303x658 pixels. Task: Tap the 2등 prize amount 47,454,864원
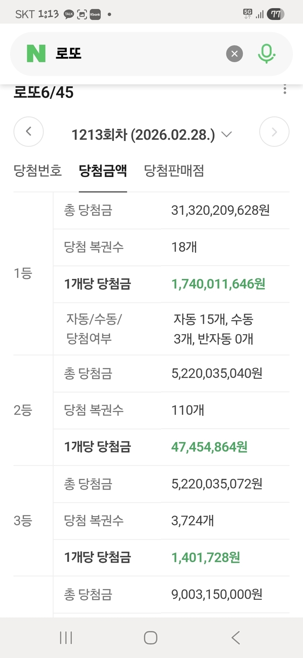pyautogui.click(x=210, y=447)
